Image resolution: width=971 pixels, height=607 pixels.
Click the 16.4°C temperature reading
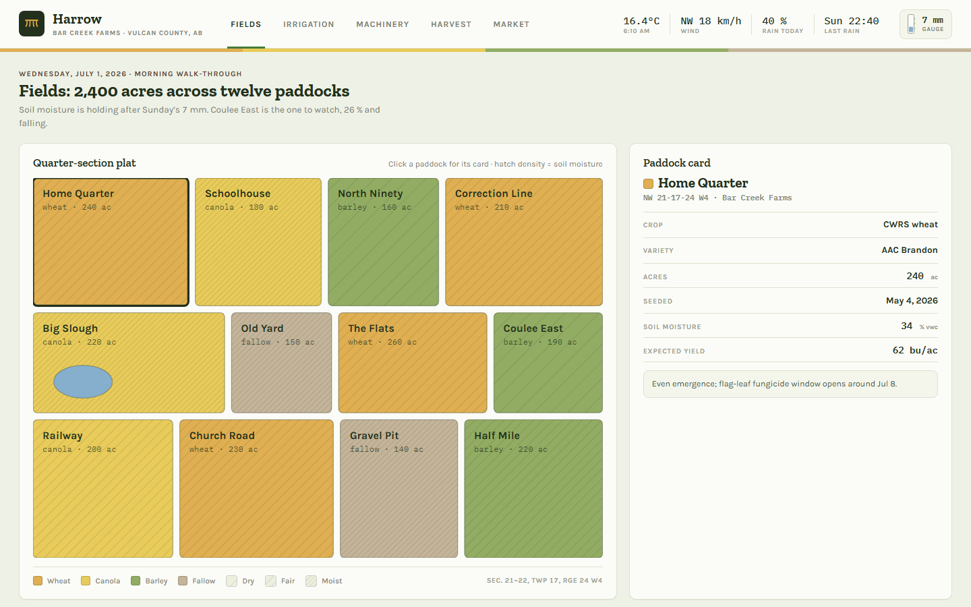click(x=641, y=24)
